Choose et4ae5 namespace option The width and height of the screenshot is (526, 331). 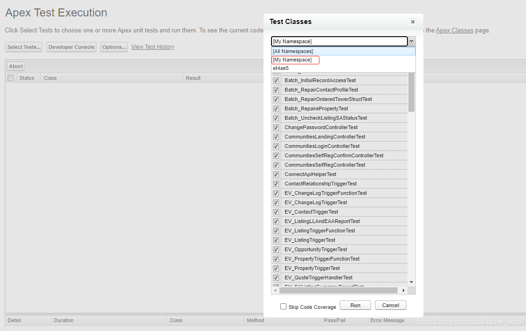tap(343, 68)
